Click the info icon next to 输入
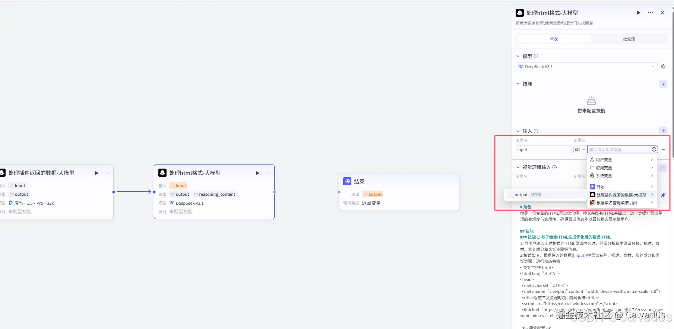 point(536,131)
